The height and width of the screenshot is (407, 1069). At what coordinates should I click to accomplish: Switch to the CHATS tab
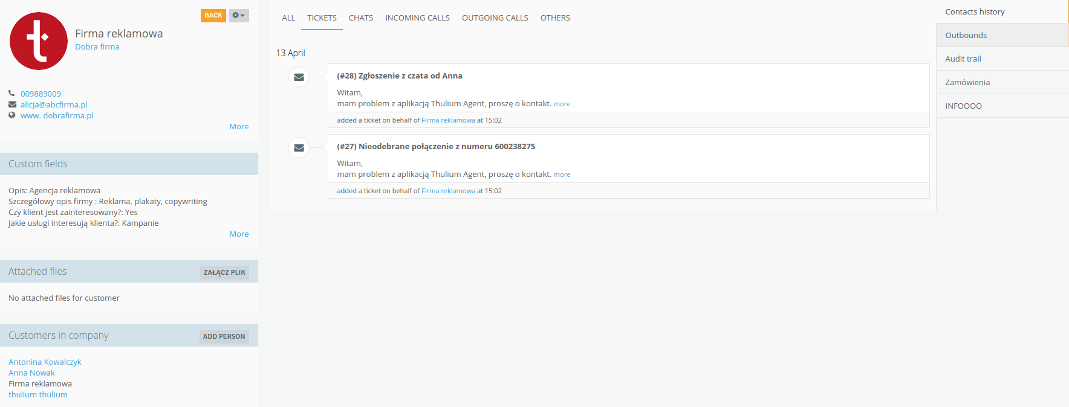[361, 18]
